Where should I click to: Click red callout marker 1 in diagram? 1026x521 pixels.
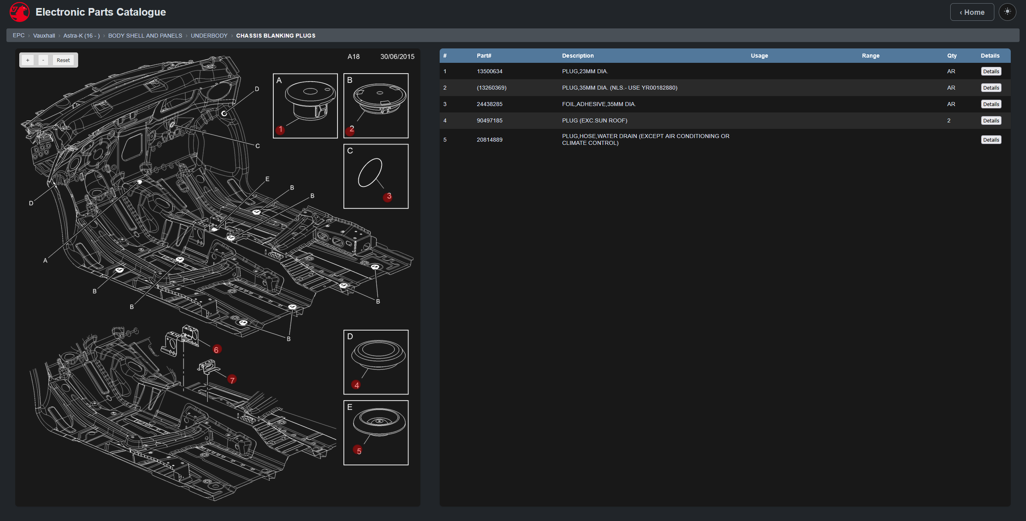280,130
